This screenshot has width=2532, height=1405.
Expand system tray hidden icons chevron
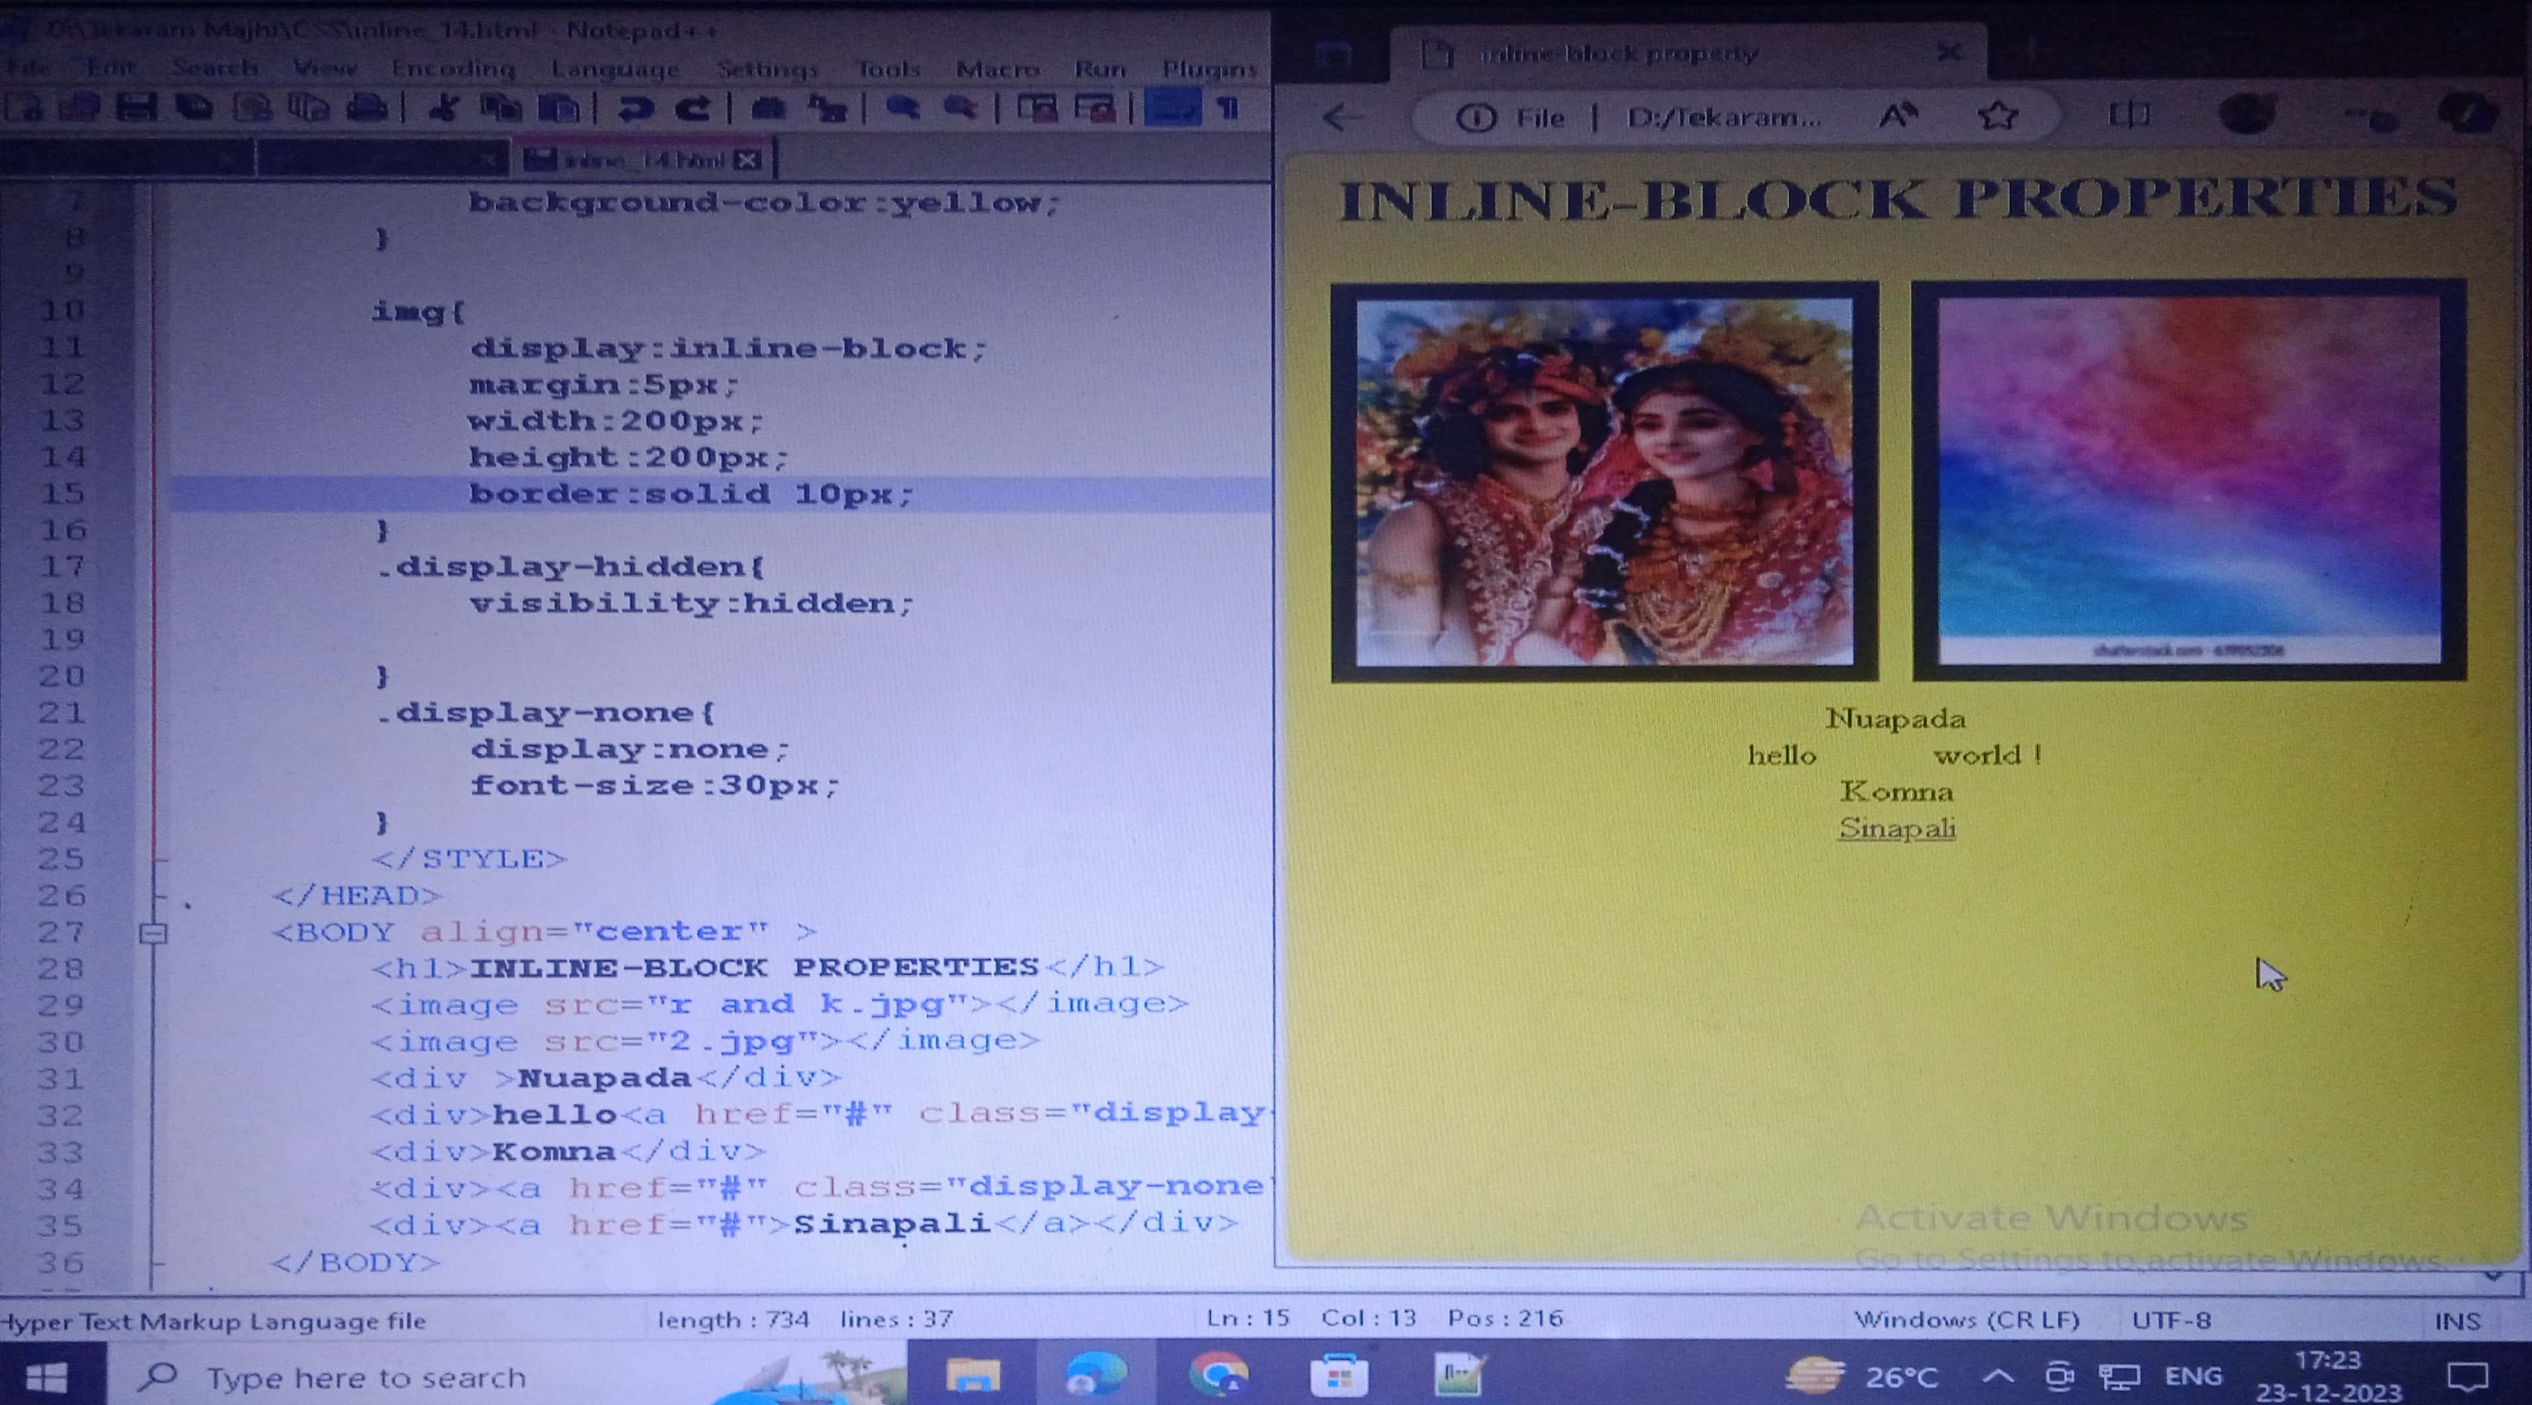click(x=1996, y=1376)
